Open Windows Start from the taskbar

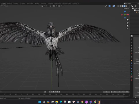[40, 102]
